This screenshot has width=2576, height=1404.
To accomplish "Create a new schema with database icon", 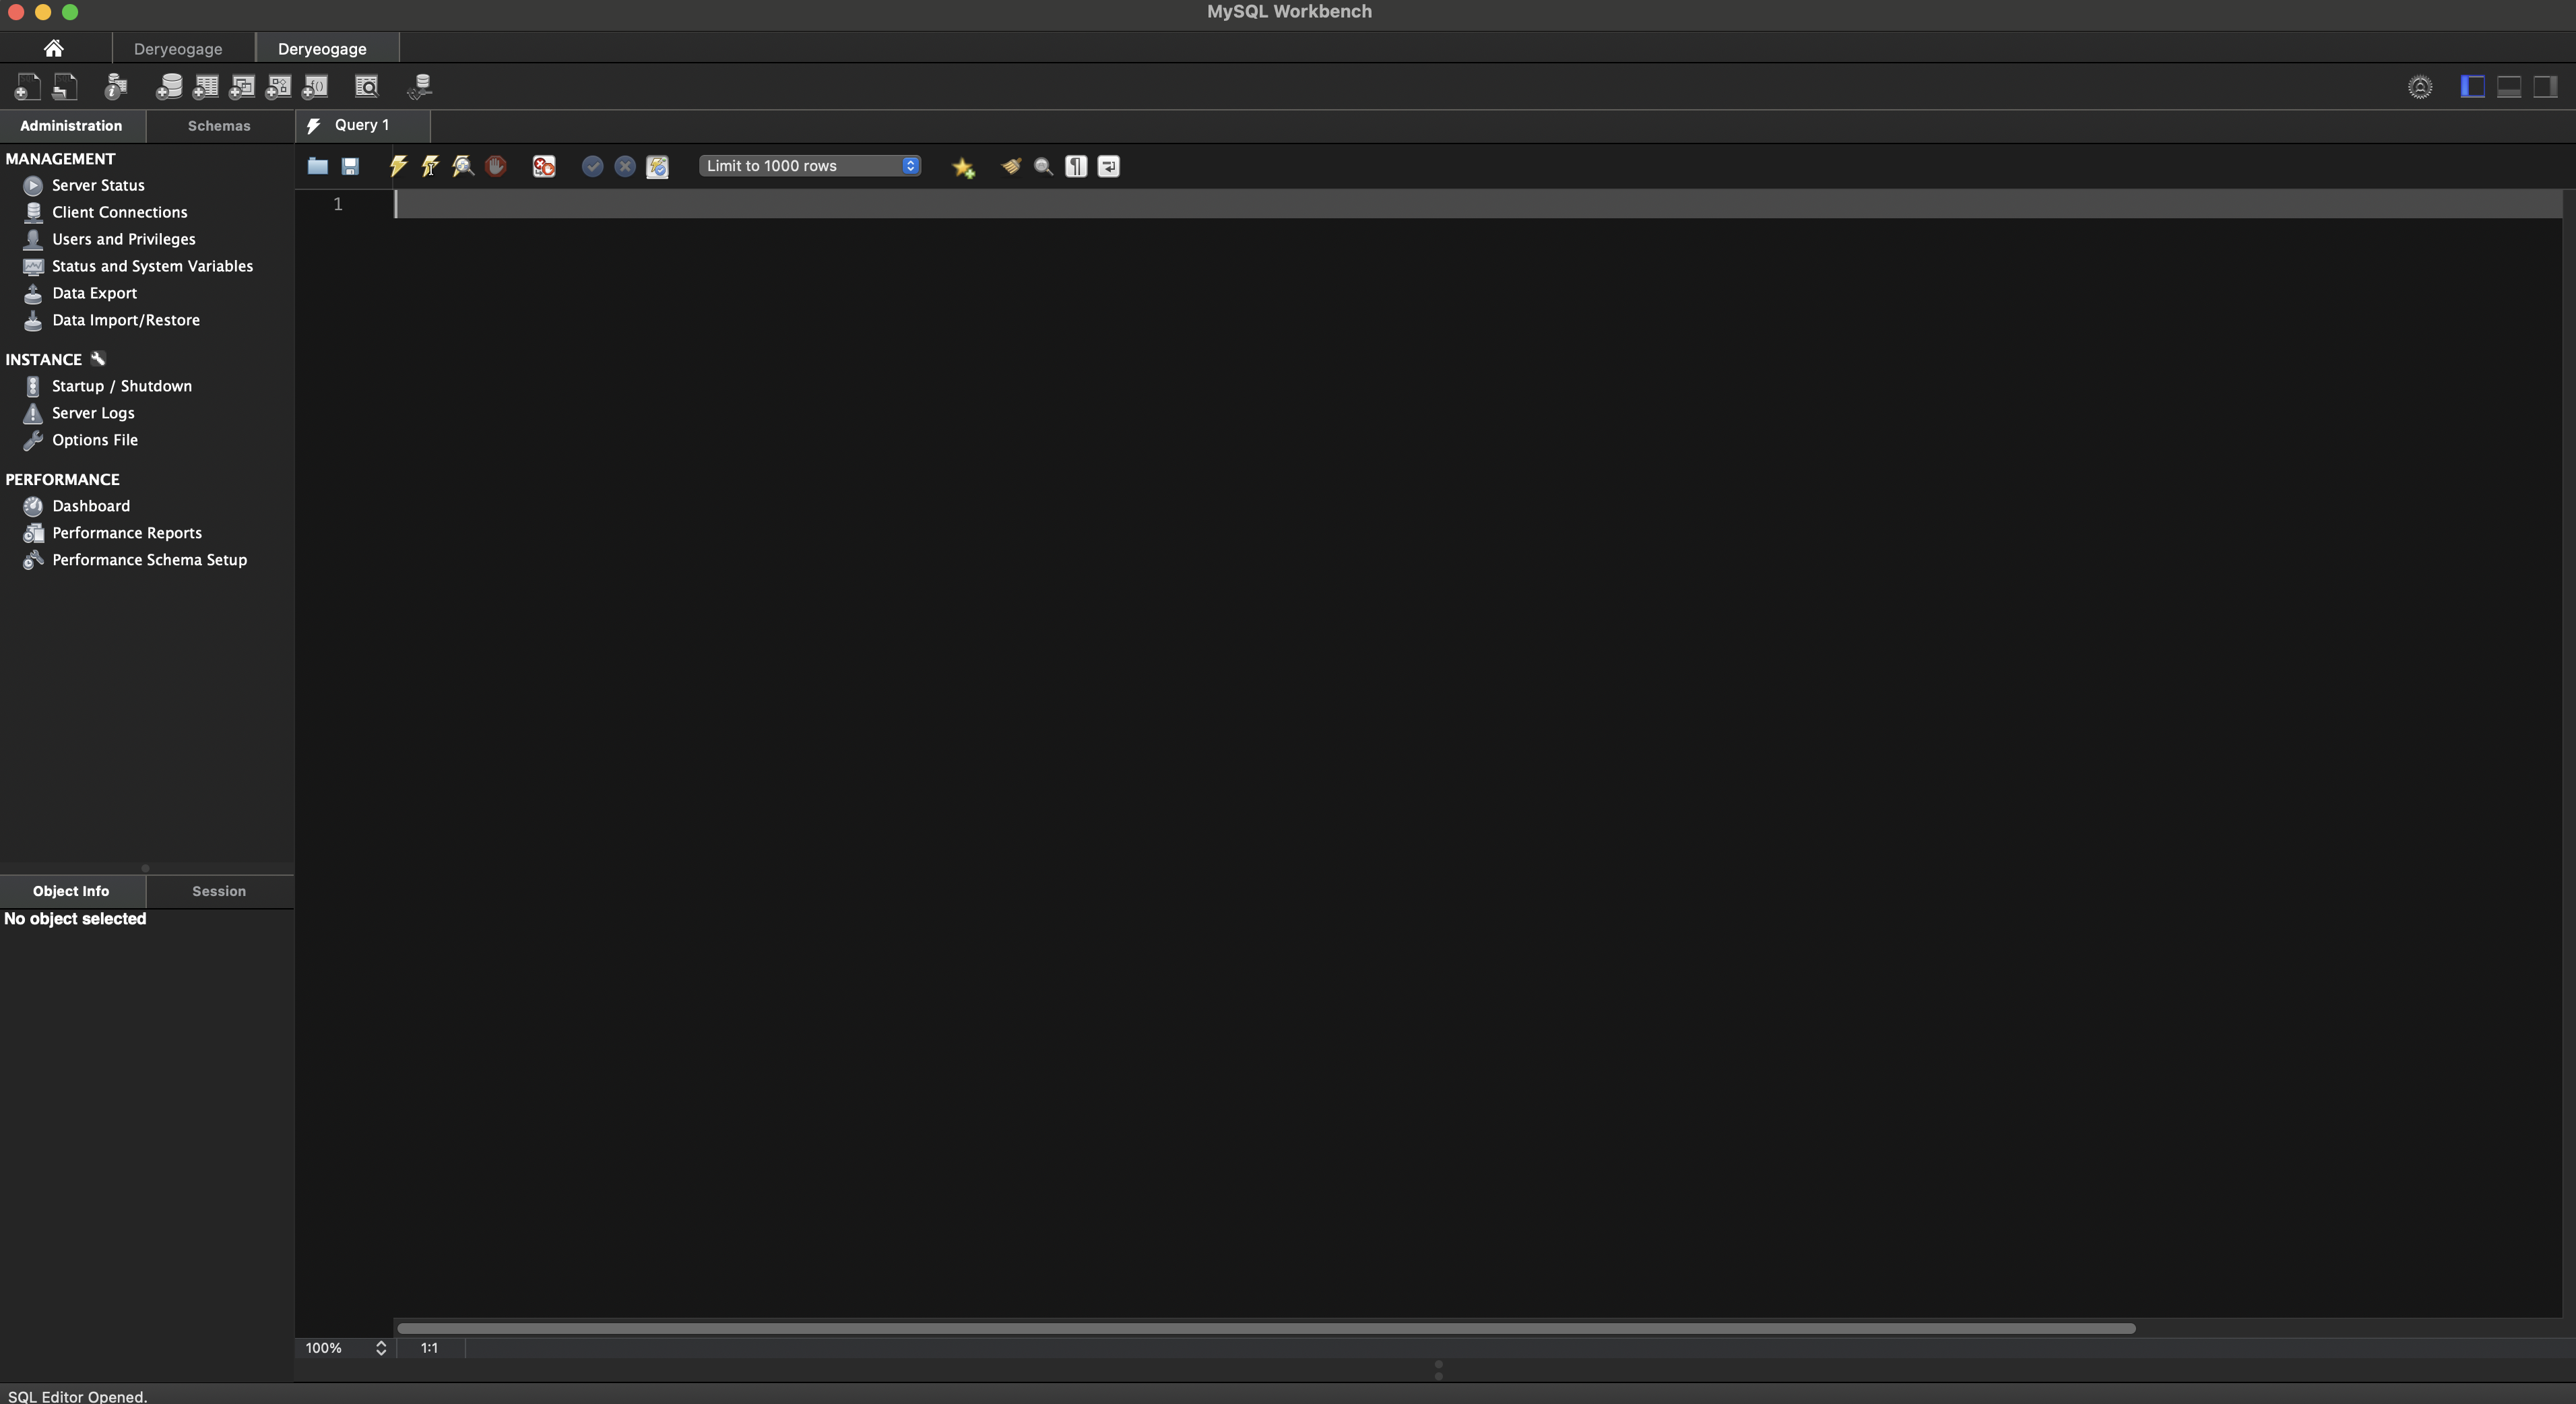I will [168, 87].
